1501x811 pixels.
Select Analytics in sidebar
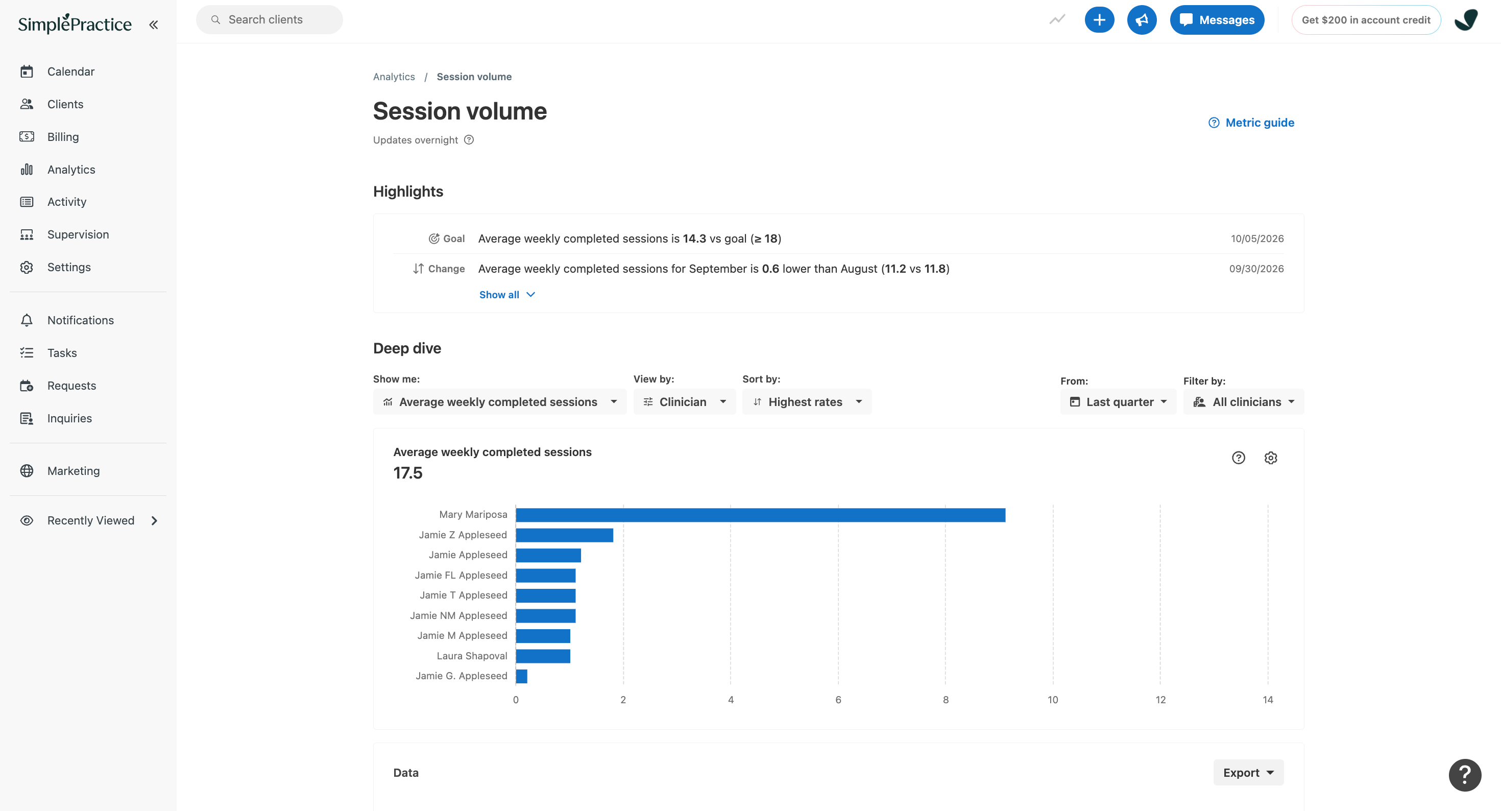coord(71,169)
